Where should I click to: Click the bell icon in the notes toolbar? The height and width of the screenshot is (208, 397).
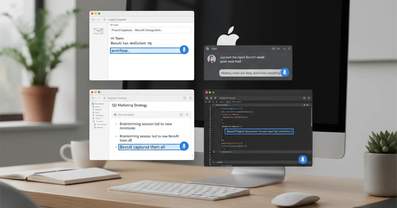(x=190, y=98)
